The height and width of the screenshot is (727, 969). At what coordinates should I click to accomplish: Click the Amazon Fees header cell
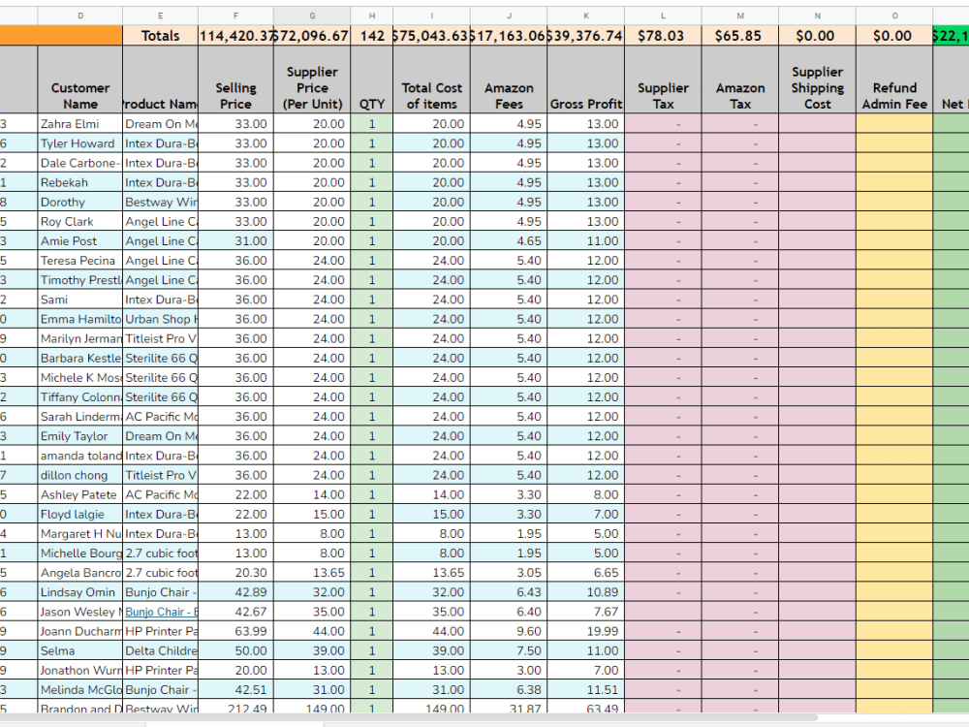509,79
